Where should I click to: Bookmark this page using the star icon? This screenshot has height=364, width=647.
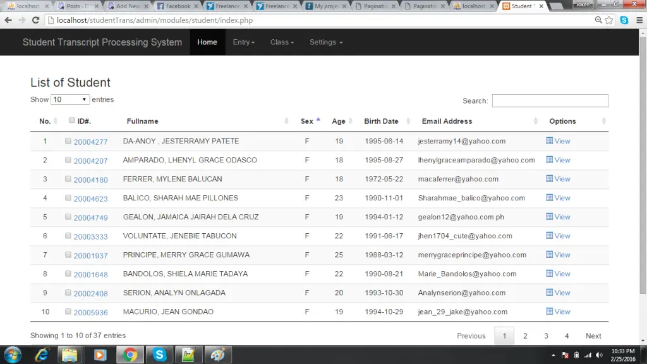[x=609, y=20]
